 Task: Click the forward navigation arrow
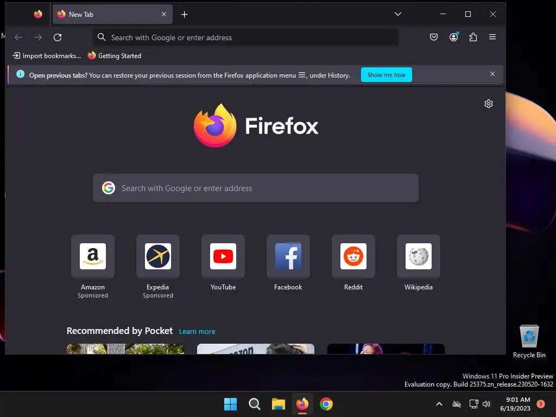38,37
